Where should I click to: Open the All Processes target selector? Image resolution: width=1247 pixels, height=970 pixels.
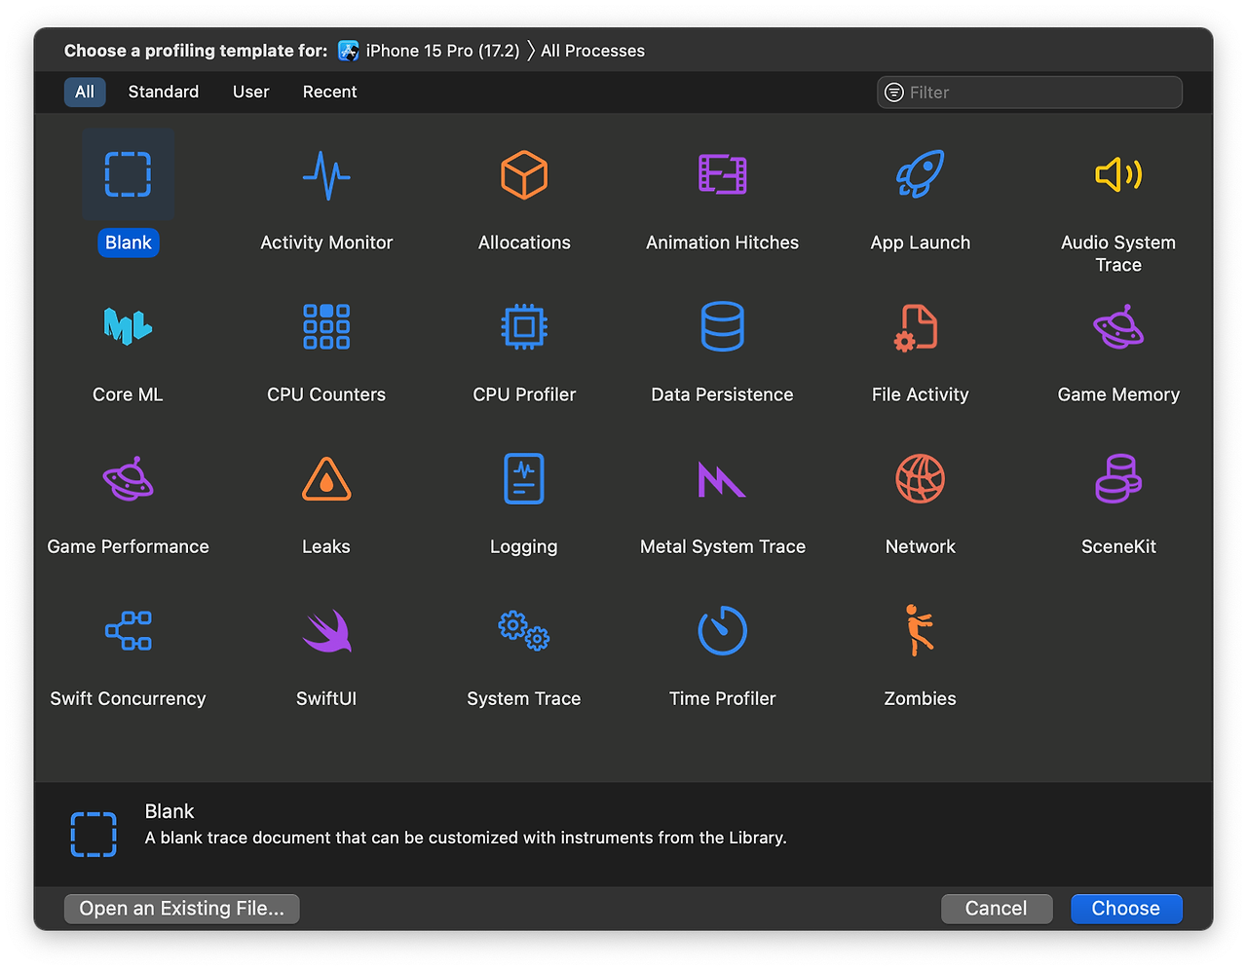tap(592, 51)
